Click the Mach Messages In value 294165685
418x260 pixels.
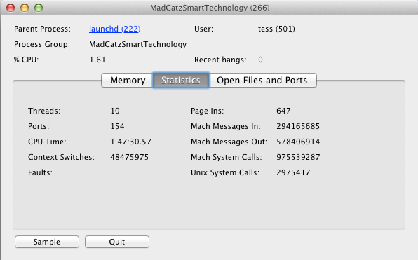click(298, 126)
